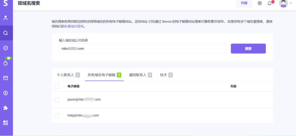Open the contacts person icon in sidebar
This screenshot has height=136, width=296.
tap(5, 18)
